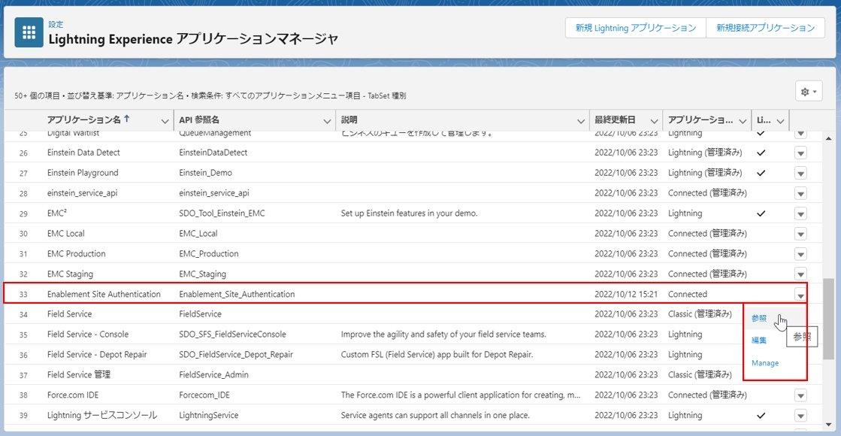Click the scrollbar down arrow

point(828,425)
